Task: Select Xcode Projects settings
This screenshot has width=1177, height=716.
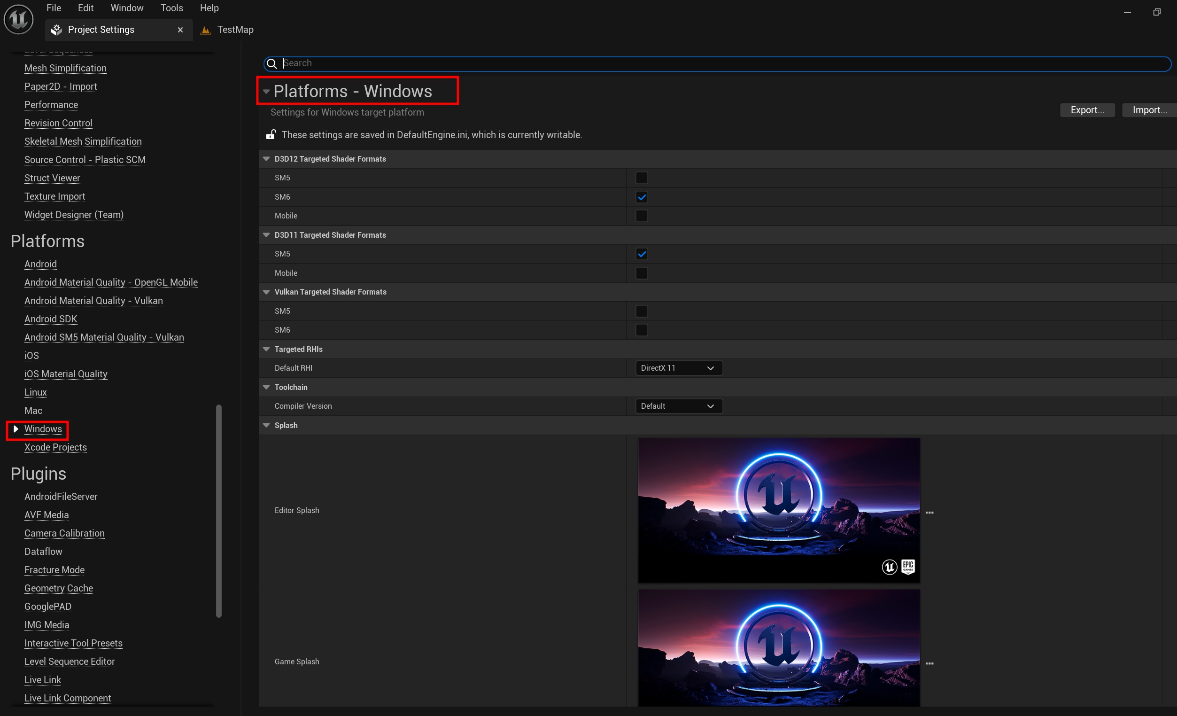Action: point(55,447)
